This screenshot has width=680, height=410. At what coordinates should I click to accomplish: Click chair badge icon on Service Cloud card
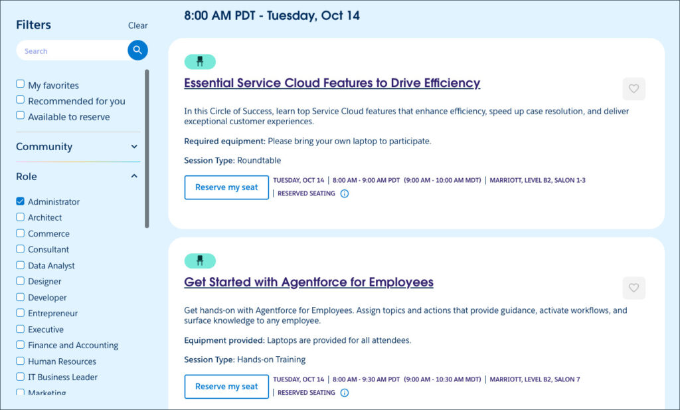(200, 62)
